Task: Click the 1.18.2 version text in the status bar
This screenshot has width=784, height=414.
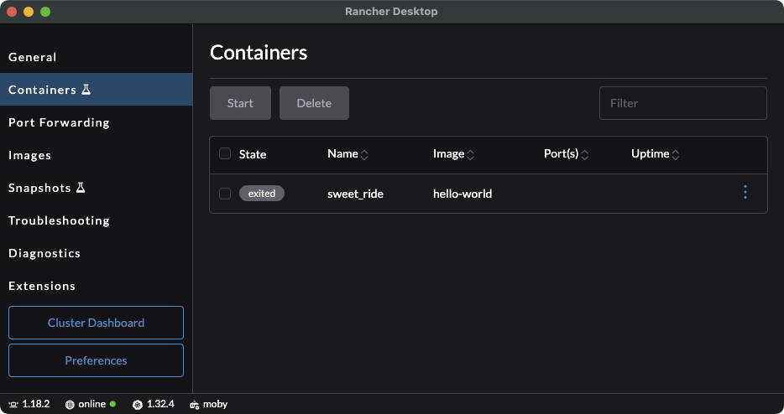Action: [x=36, y=404]
